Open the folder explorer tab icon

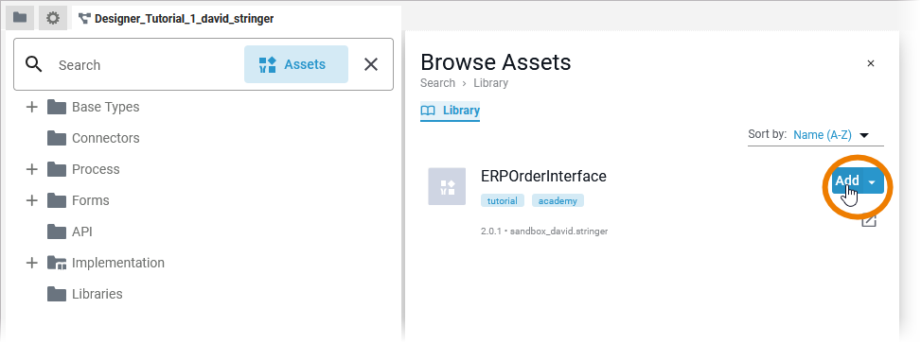click(x=20, y=18)
